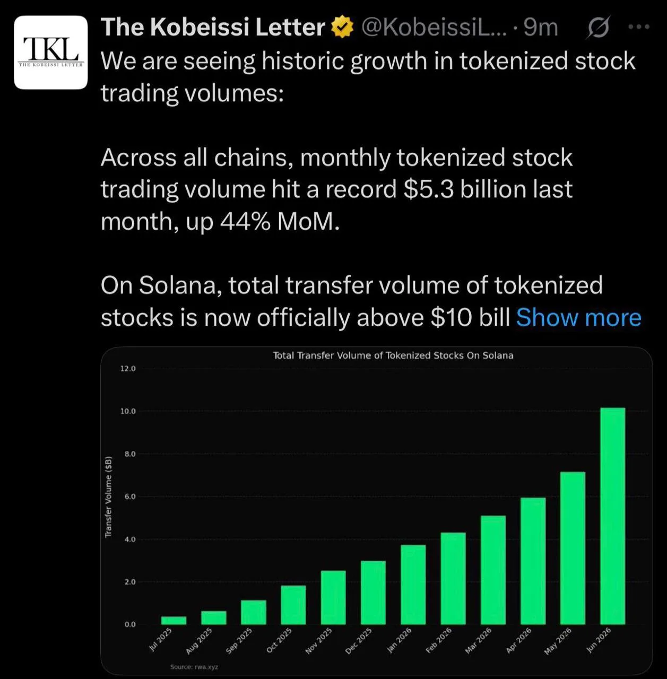The width and height of the screenshot is (667, 679).
Task: Open the 9m timestamp link
Action: (541, 27)
